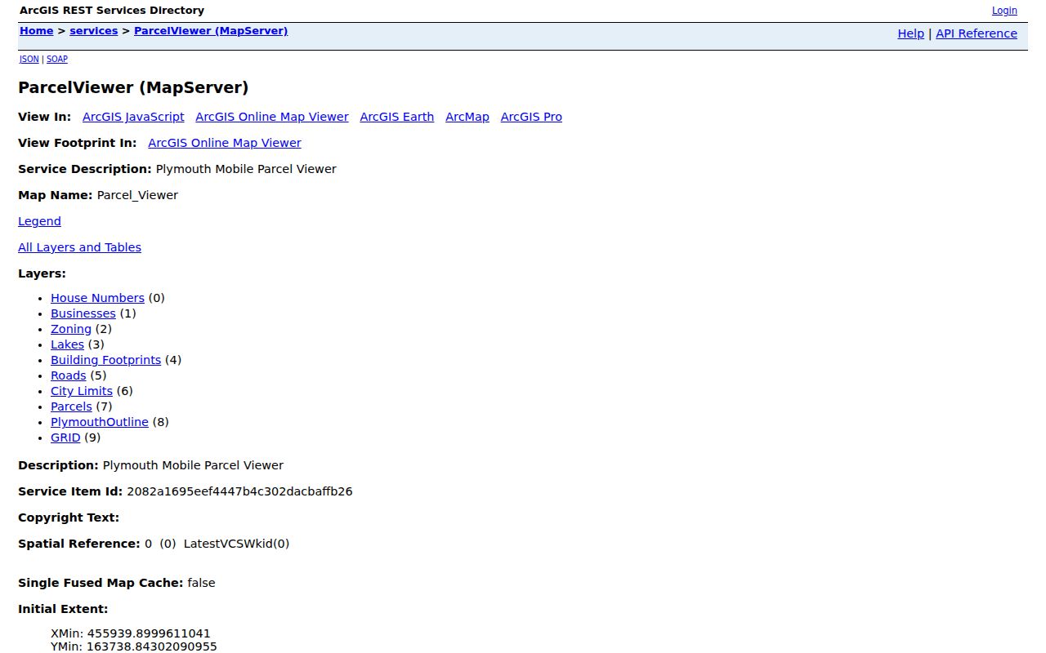Open footprint in ArcGIS Online Map Viewer
1046x653 pixels.
click(225, 143)
